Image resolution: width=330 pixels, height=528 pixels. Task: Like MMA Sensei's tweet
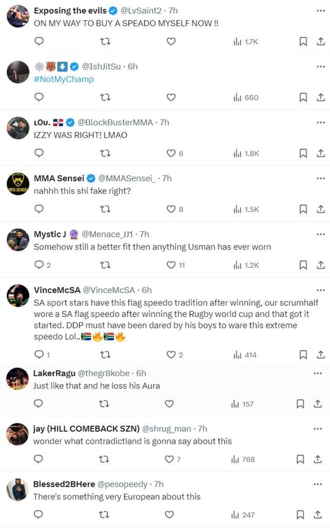(x=171, y=209)
